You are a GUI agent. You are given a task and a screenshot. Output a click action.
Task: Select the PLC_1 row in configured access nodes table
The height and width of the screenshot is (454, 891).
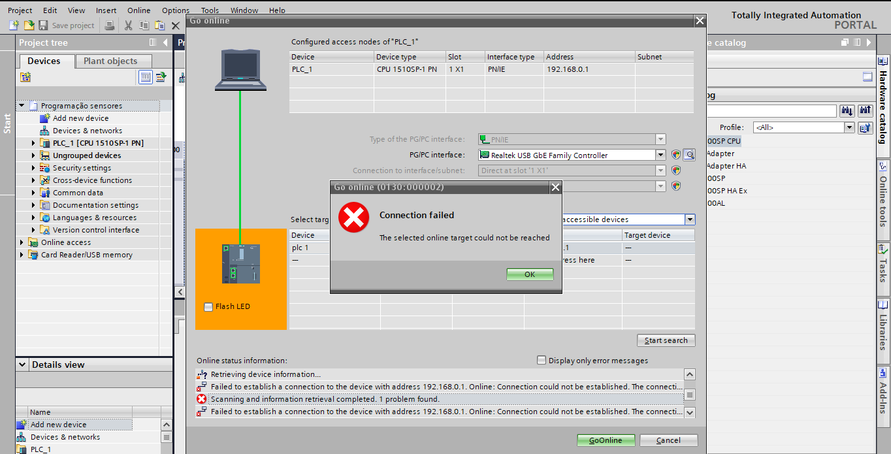[x=492, y=69]
